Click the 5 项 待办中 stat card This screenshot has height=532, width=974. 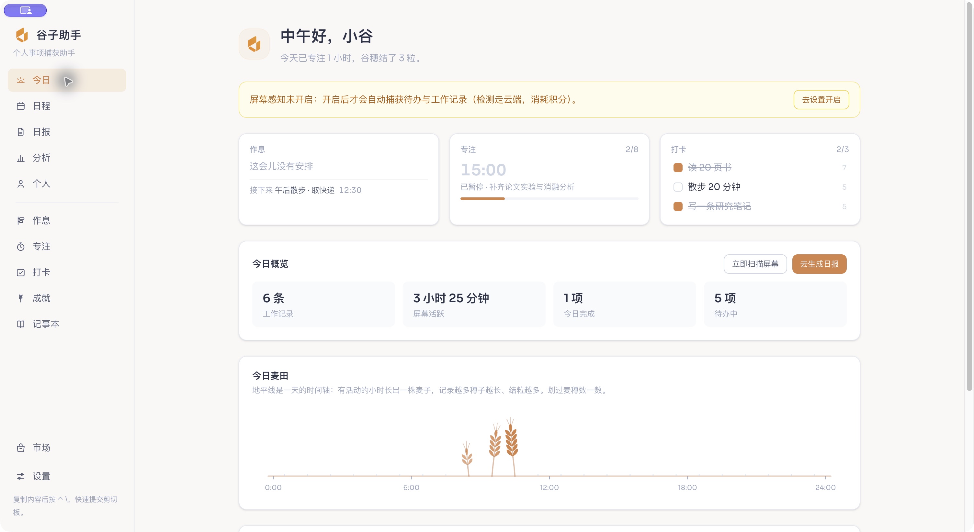(775, 304)
